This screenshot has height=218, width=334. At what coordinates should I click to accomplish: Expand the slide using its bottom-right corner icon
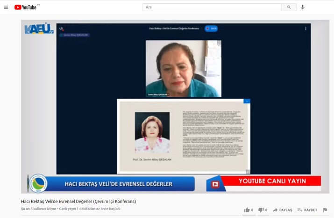point(248,172)
